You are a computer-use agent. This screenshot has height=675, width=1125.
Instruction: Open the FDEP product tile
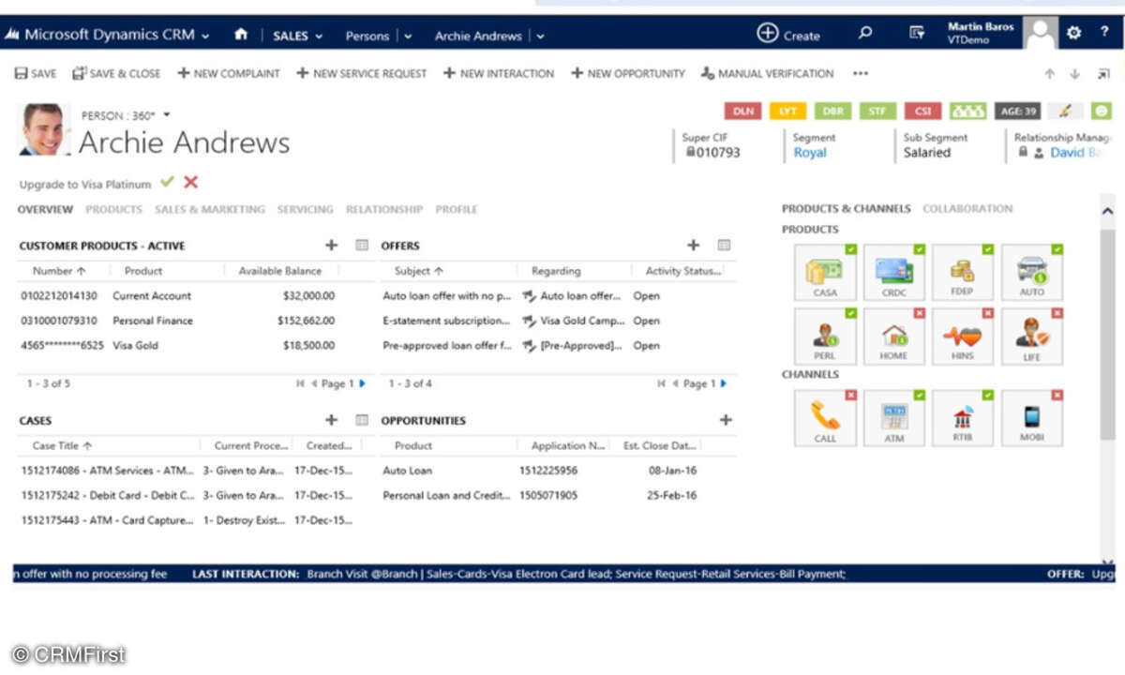coord(963,273)
